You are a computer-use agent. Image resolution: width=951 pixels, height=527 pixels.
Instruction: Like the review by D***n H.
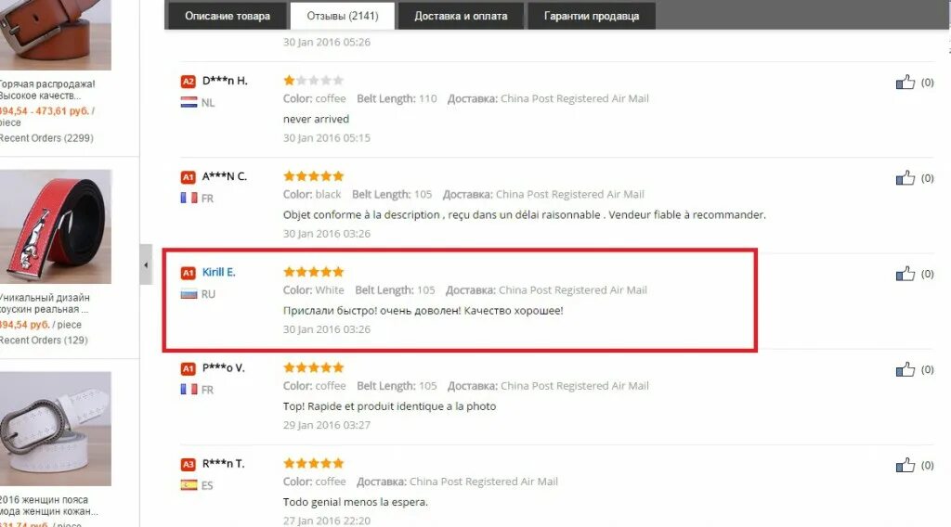click(905, 82)
